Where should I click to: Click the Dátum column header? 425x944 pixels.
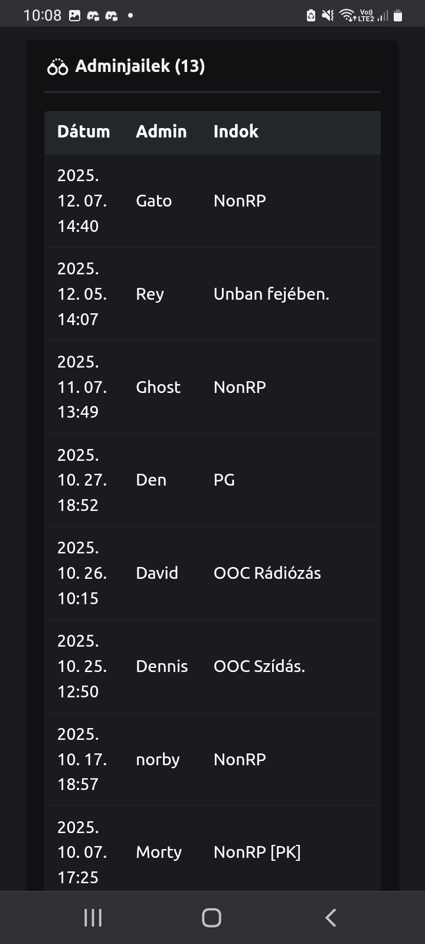[83, 132]
